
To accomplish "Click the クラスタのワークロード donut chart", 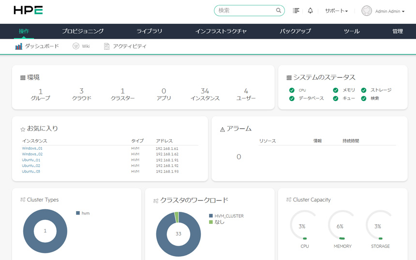I will pyautogui.click(x=178, y=234).
